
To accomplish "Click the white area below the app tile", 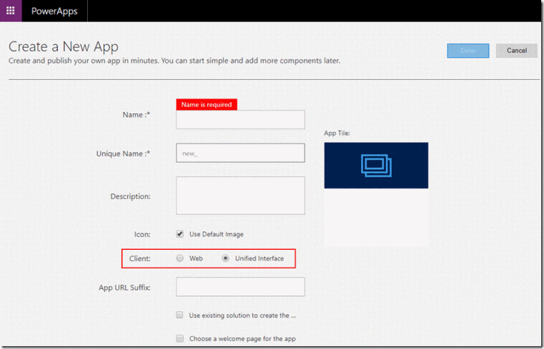I will [376, 218].
